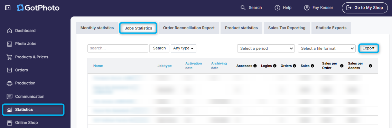The width and height of the screenshot is (392, 128).
Task: Switch to Statistic Exports tab
Action: [x=331, y=28]
